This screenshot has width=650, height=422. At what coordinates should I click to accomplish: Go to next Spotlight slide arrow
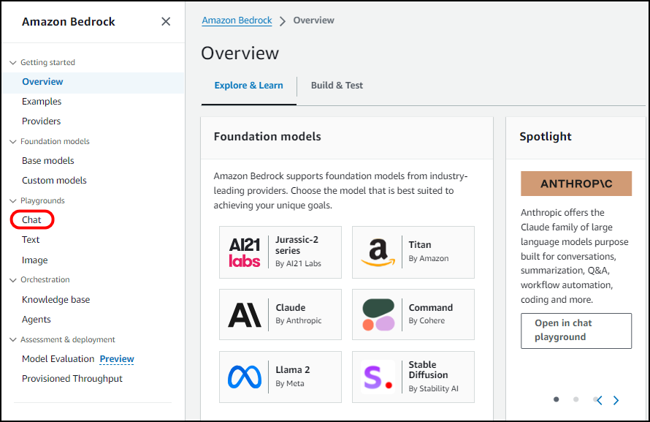click(616, 400)
